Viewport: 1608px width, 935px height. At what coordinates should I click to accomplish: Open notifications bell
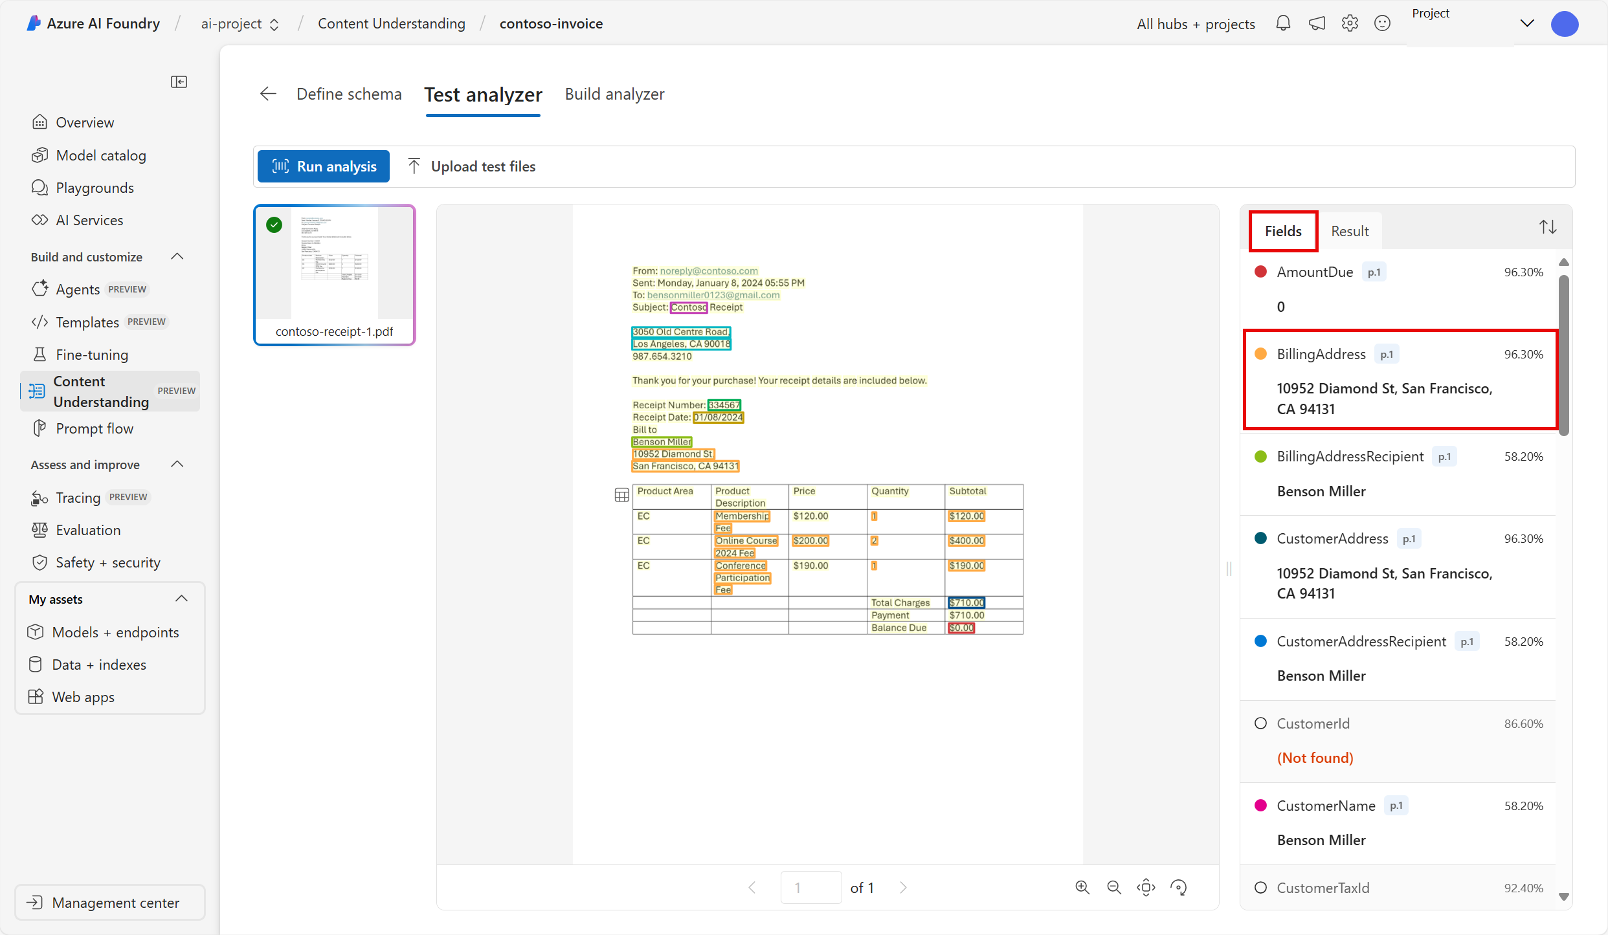click(1283, 24)
